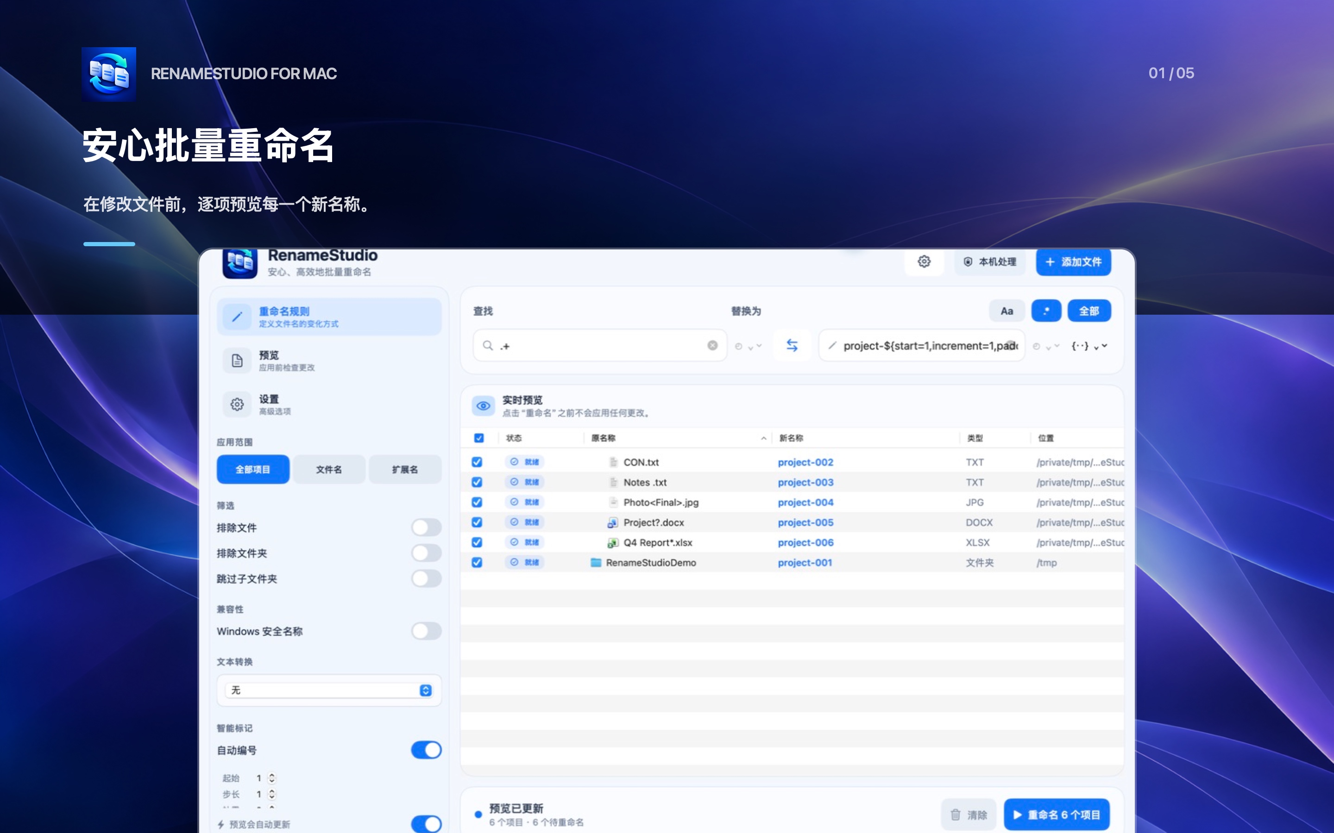Click the RenameStudioDemo folder icon
Viewport: 1334px width, 833px height.
tap(596, 562)
